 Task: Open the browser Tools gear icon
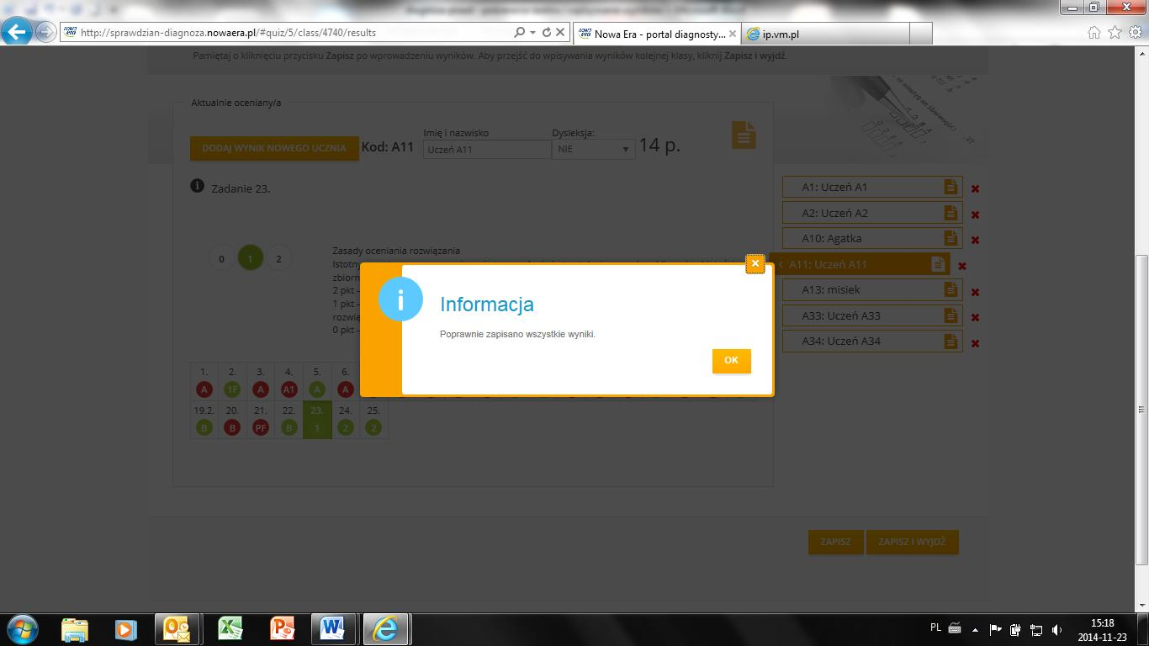coord(1136,33)
